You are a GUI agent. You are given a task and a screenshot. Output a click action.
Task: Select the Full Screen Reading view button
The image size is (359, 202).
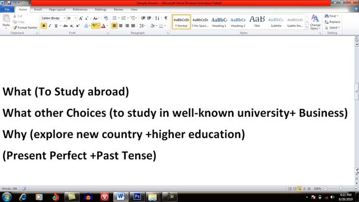click(x=294, y=189)
